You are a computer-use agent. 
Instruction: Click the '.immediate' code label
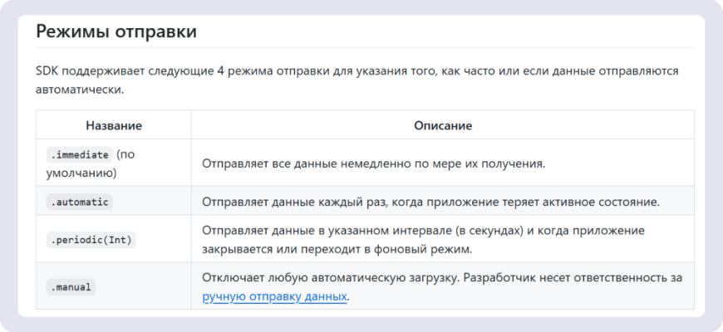tap(79, 154)
